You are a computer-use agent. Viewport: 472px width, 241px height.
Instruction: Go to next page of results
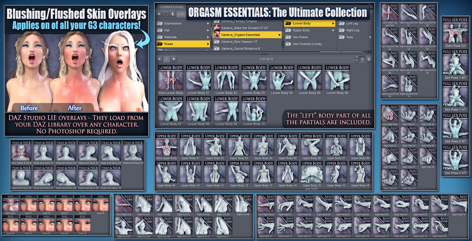coord(174,59)
